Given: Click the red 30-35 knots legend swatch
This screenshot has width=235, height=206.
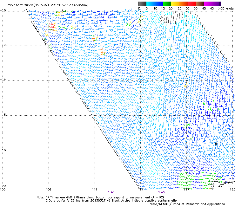Looking at the screenshot, I should pyautogui.click(x=192, y=4).
